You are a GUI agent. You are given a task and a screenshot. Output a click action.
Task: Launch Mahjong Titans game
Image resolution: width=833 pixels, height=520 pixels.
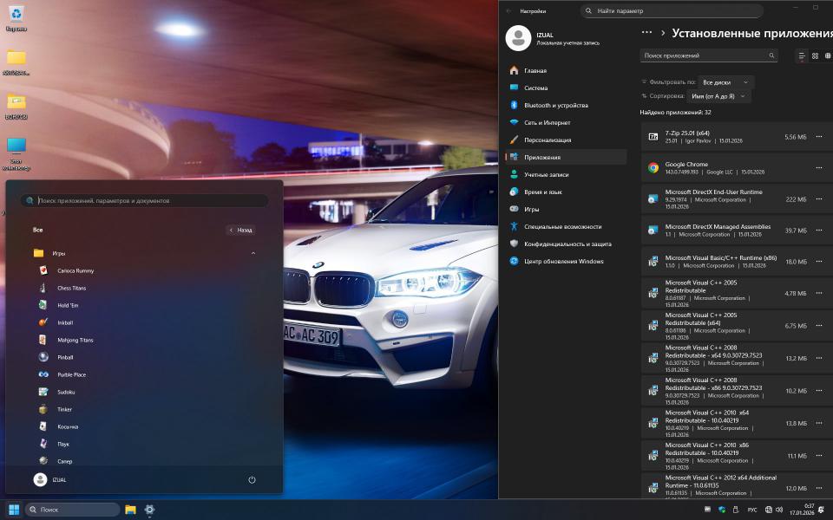pos(75,340)
